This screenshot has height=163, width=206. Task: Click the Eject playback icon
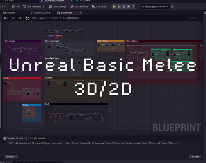[129, 7]
